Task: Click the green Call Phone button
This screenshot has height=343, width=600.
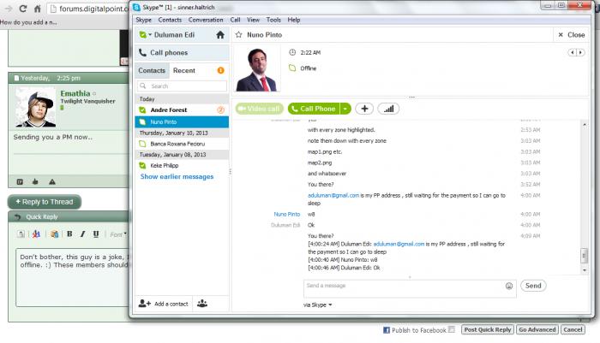Action: click(314, 109)
